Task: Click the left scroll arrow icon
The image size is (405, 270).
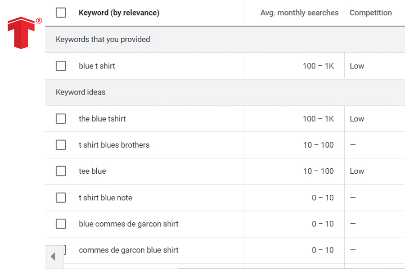Action: [x=53, y=257]
